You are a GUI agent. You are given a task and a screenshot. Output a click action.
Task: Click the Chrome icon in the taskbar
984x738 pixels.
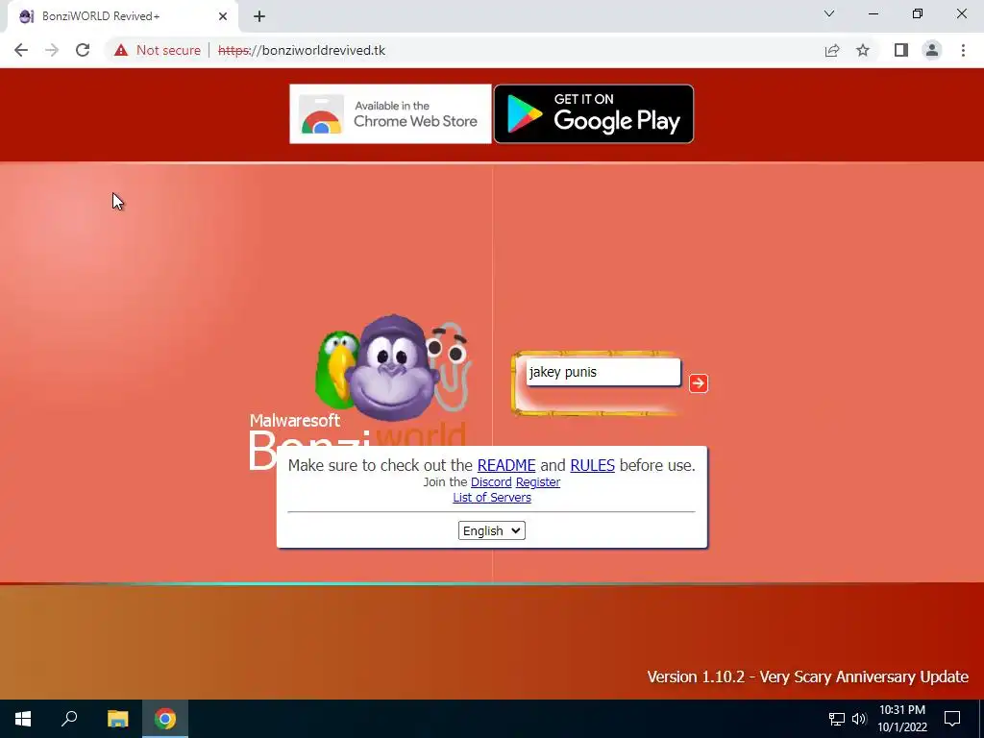coord(165,719)
